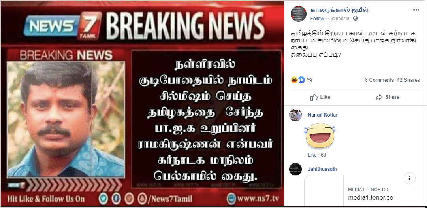
Task: Open the three-dot post options menu
Action: (x=416, y=10)
